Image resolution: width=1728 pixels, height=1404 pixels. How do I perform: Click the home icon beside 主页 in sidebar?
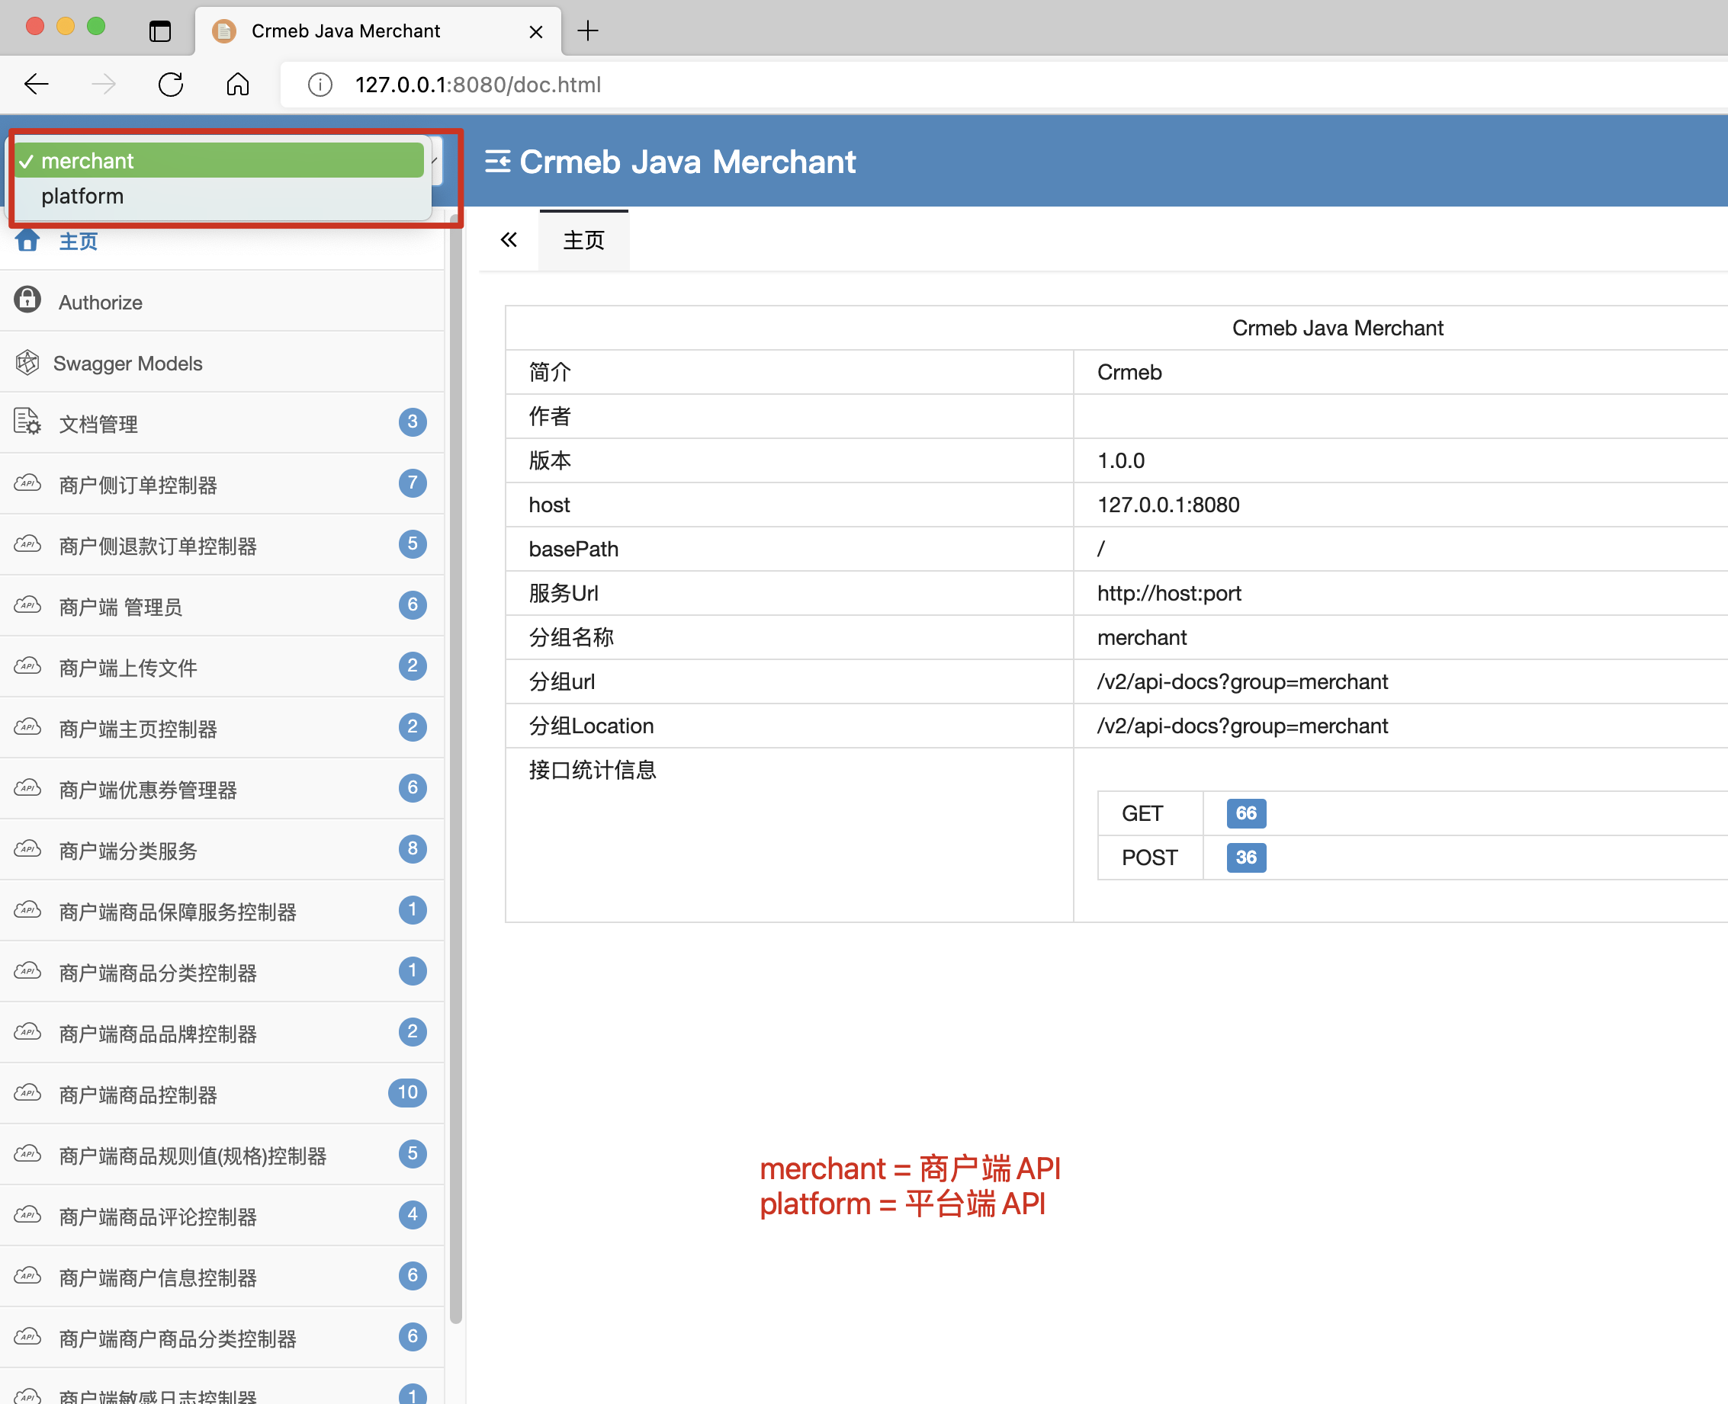pyautogui.click(x=27, y=240)
